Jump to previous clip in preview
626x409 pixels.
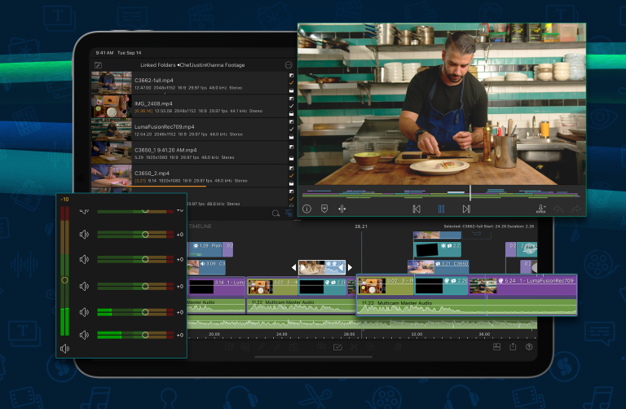[x=417, y=209]
